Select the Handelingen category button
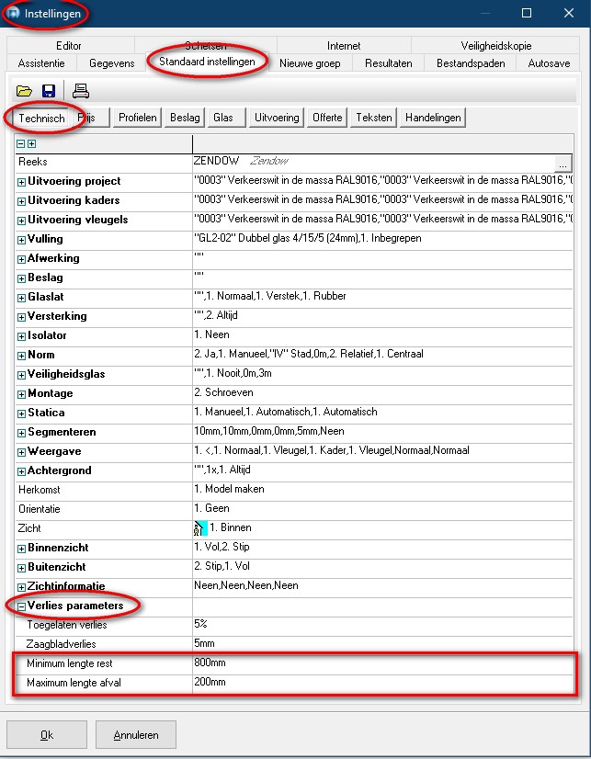 433,118
